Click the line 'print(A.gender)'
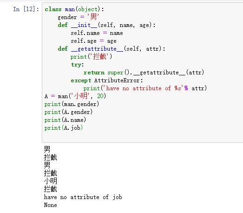Screen dimensions: 243x213 (x=68, y=112)
